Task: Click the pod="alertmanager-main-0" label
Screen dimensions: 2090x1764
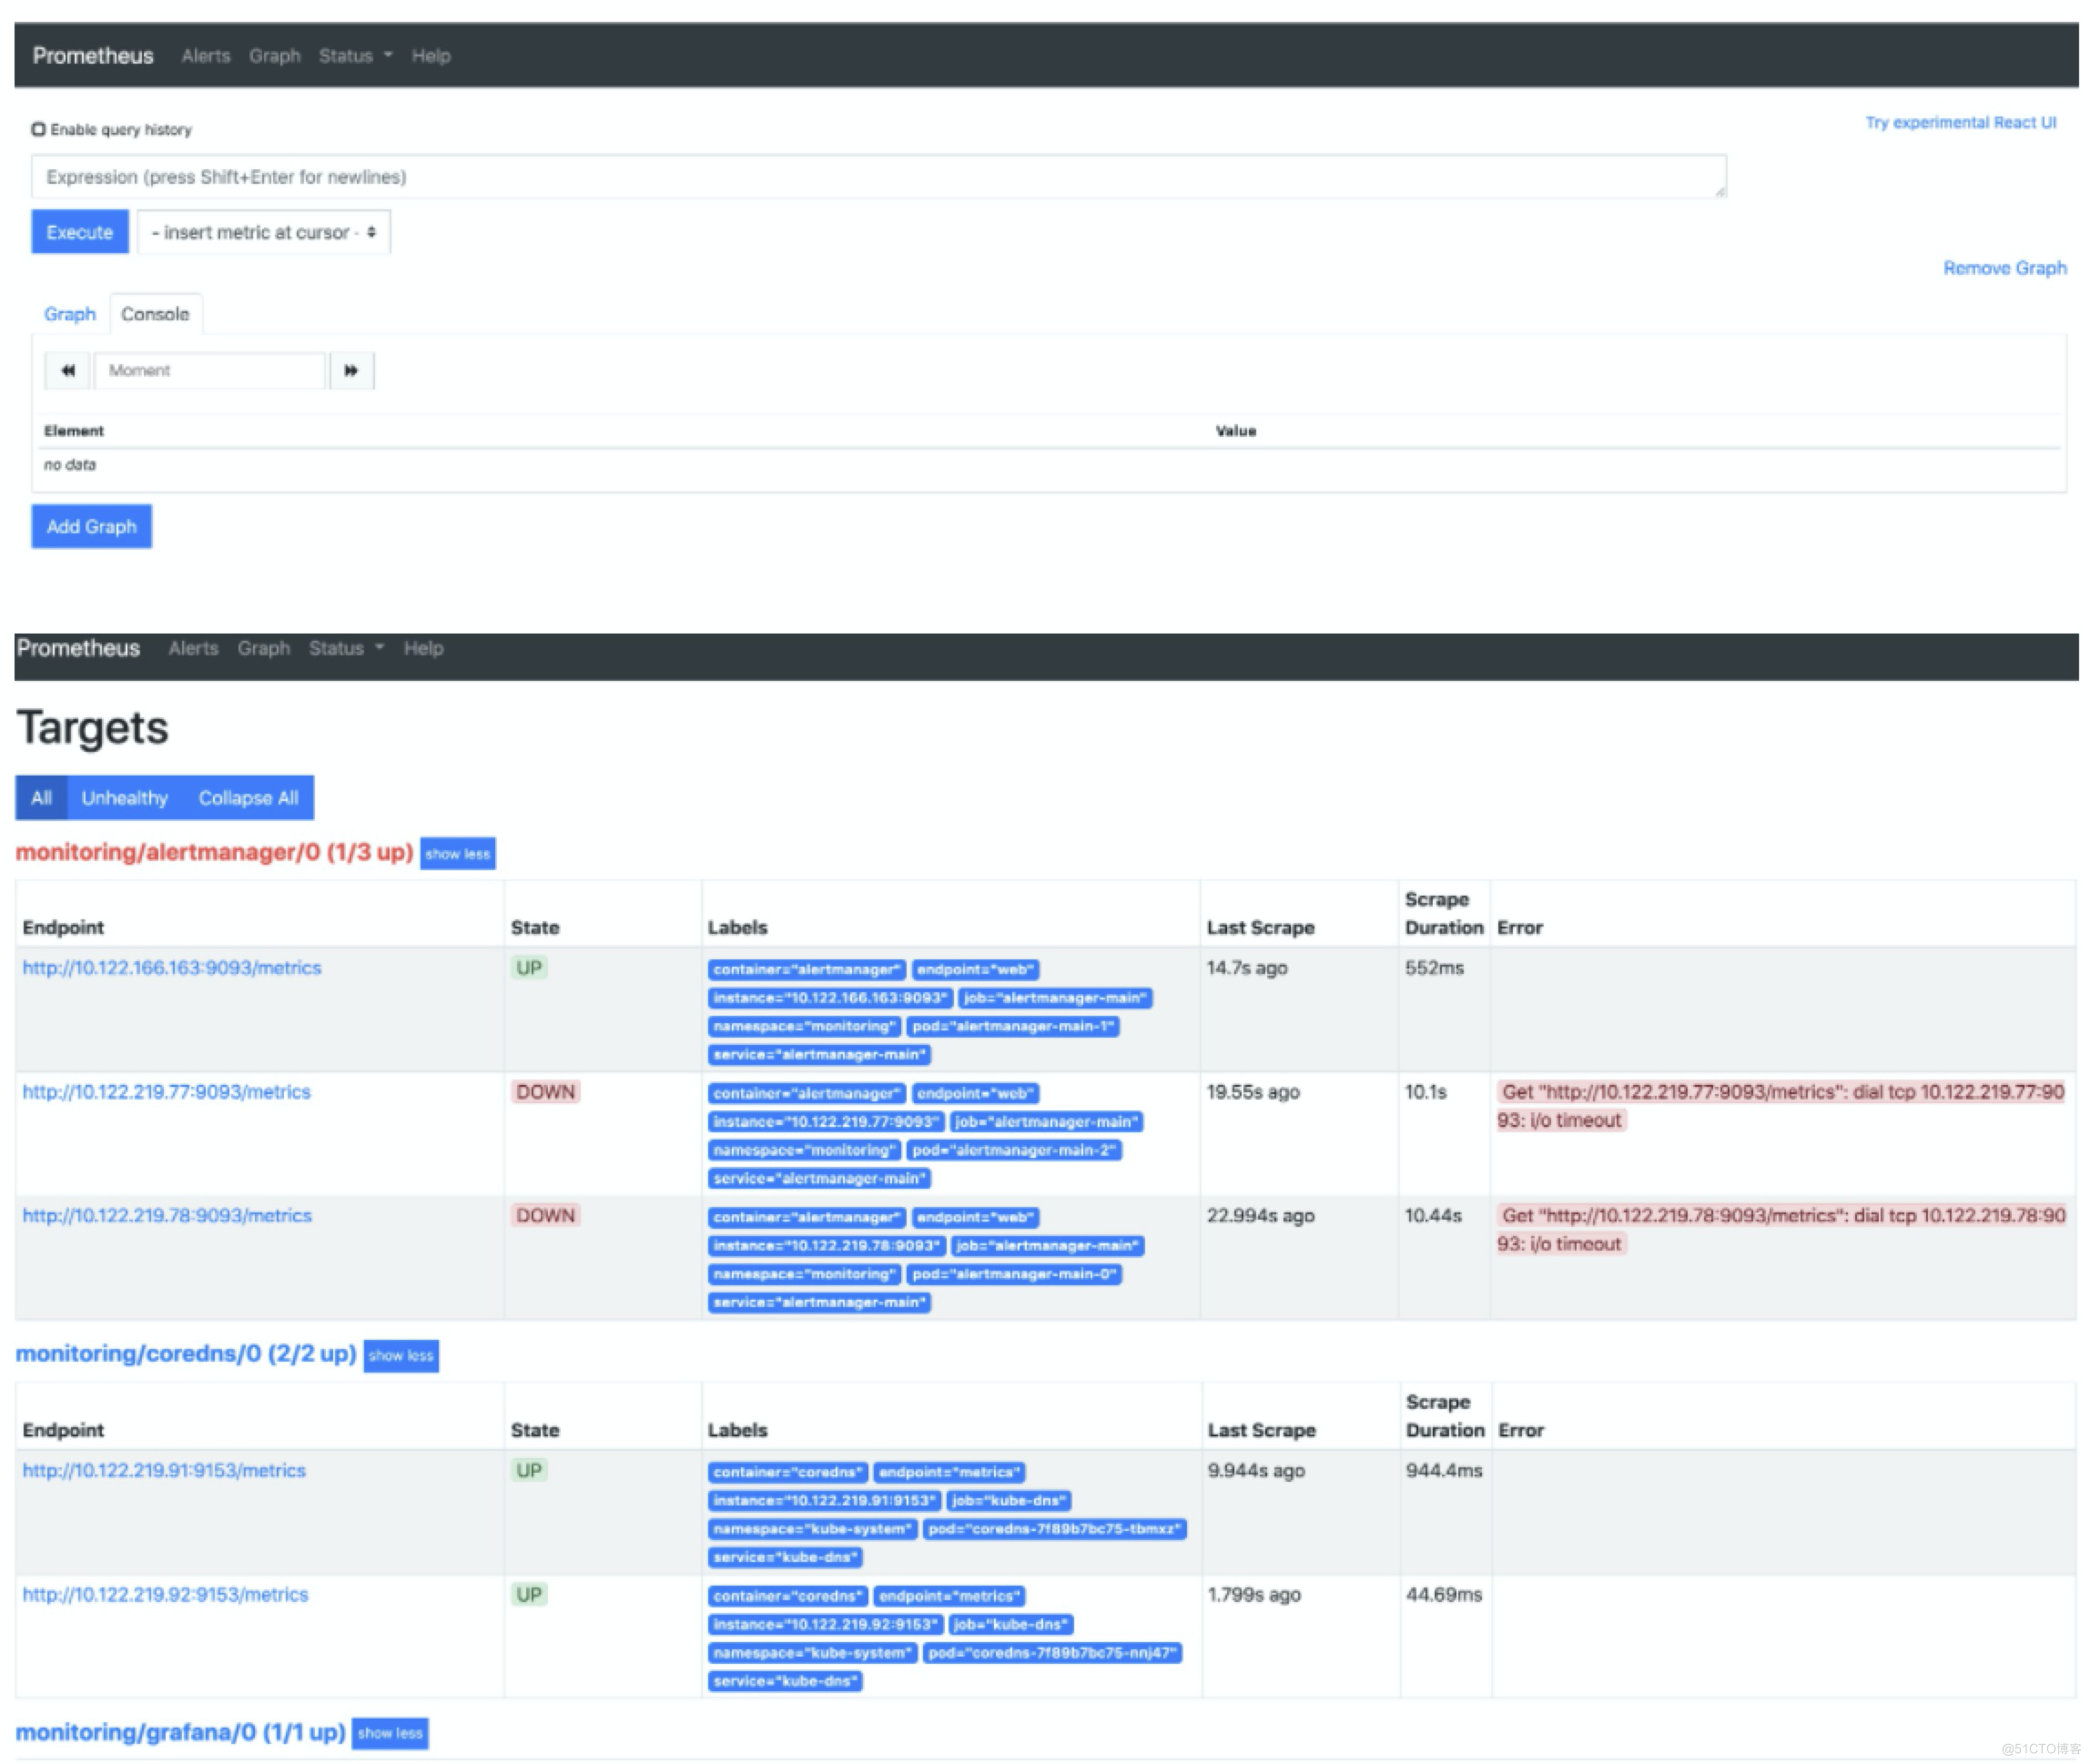Action: 1014,1275
